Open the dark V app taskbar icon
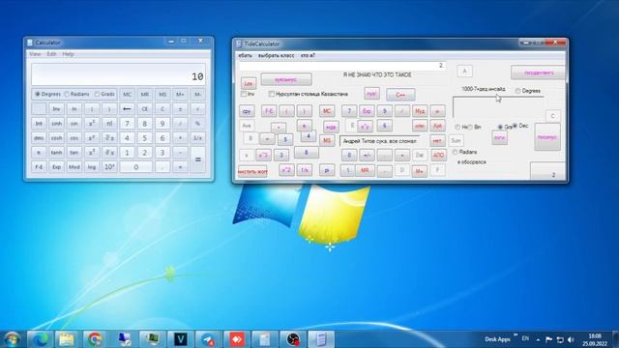Image resolution: width=619 pixels, height=348 pixels. [x=180, y=339]
